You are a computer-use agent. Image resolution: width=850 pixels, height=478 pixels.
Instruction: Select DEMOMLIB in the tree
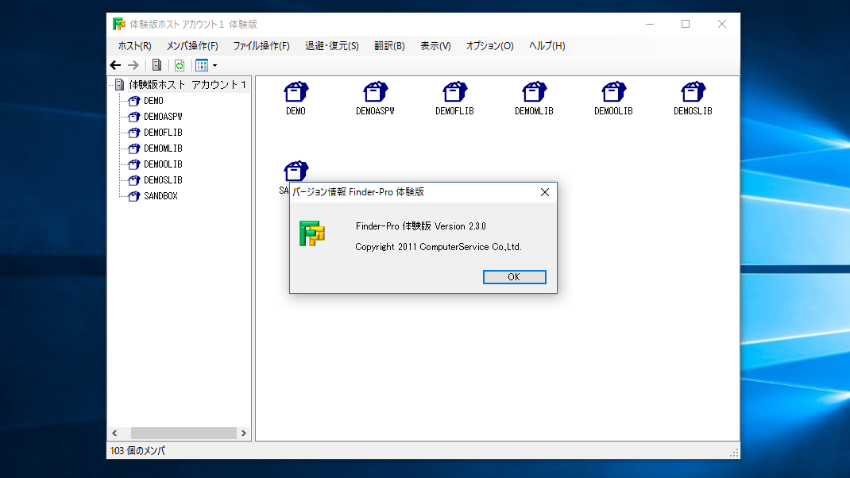pyautogui.click(x=163, y=148)
